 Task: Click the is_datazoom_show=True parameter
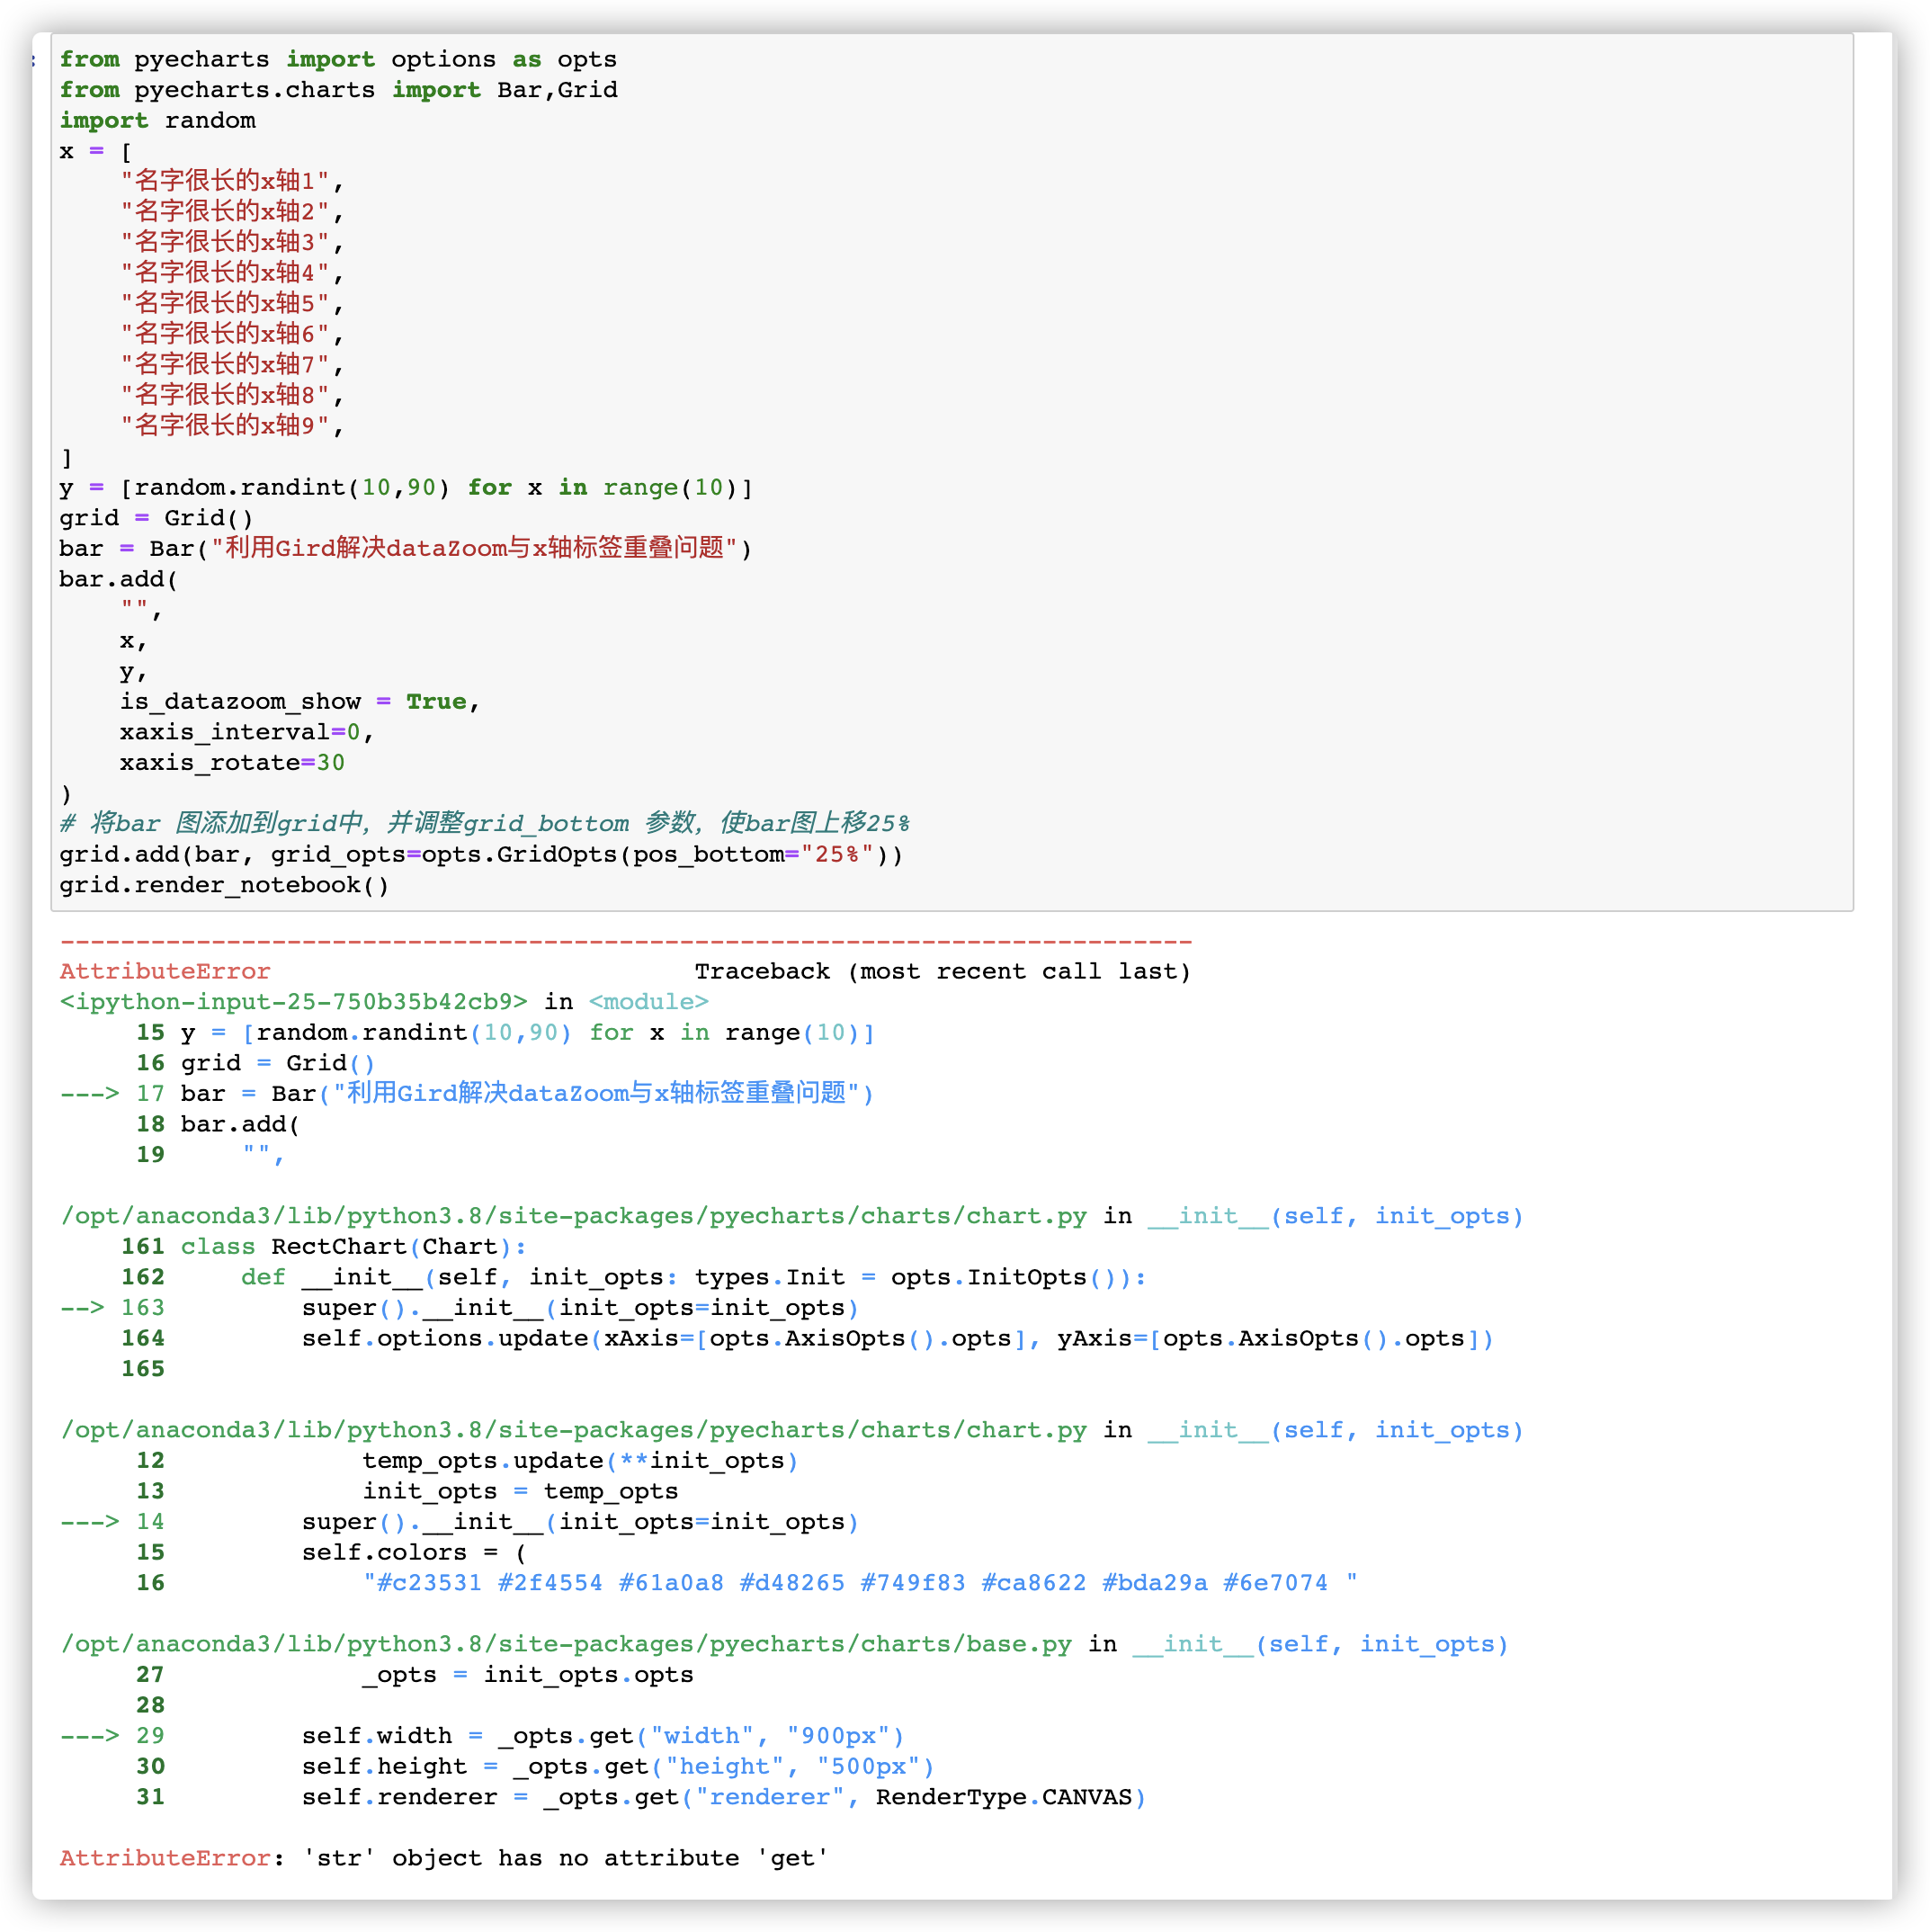[295, 701]
